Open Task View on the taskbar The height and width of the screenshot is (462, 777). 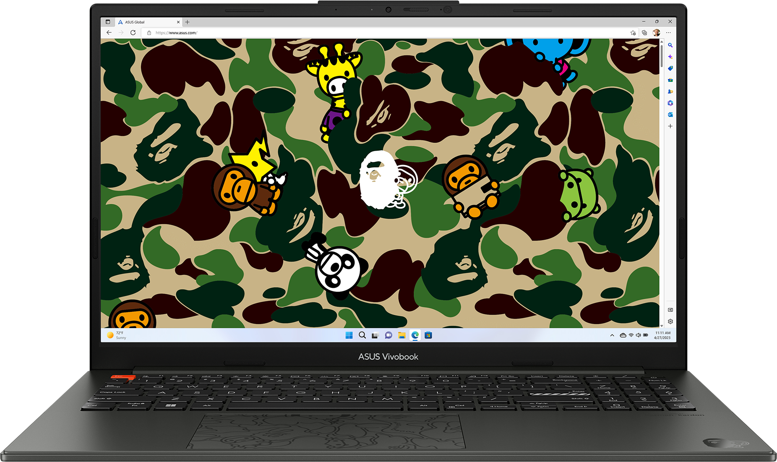coord(375,335)
